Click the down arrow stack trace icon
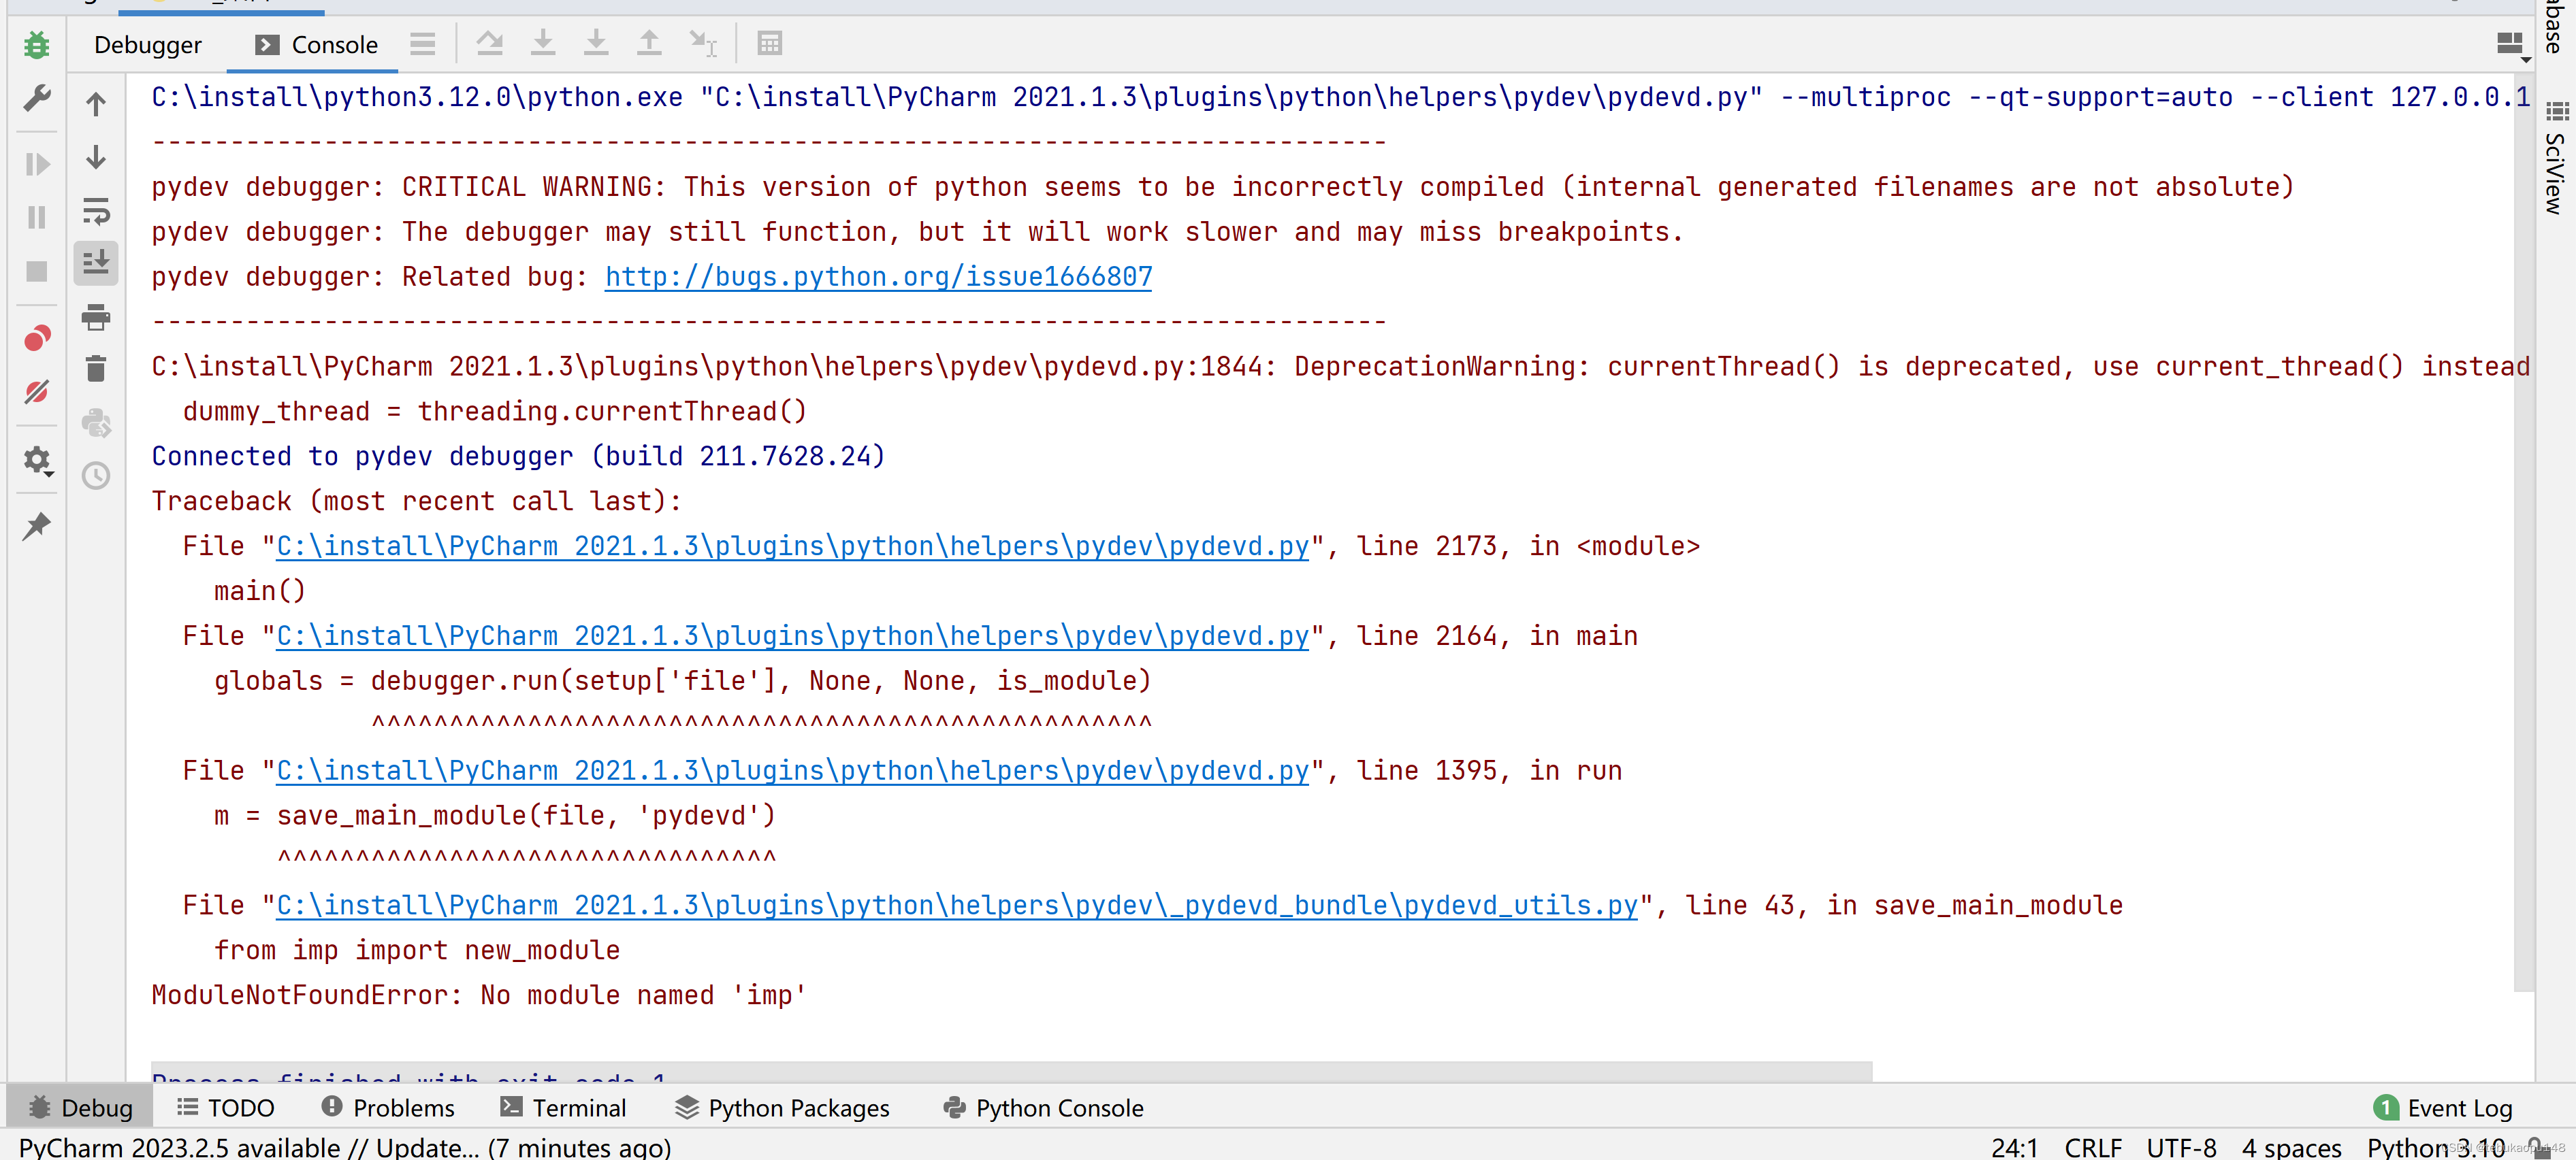This screenshot has height=1160, width=2576. (96, 158)
